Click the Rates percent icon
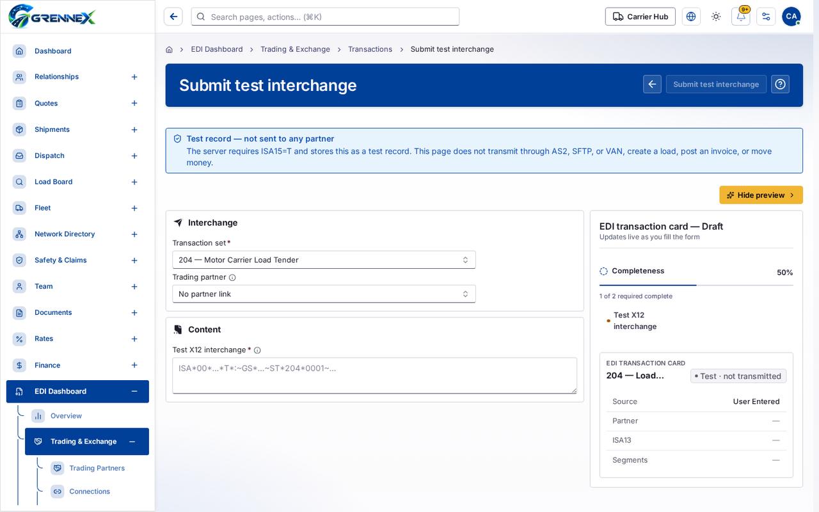The height and width of the screenshot is (512, 819). point(20,339)
